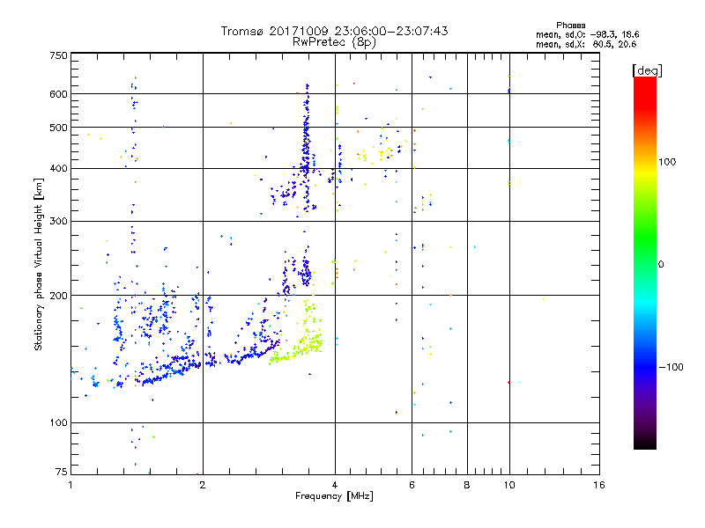Image resolution: width=705 pixels, height=528 pixels.
Task: Click the 'mean, sd,O: -98.3, 18.6' statistic
Action: 587,34
